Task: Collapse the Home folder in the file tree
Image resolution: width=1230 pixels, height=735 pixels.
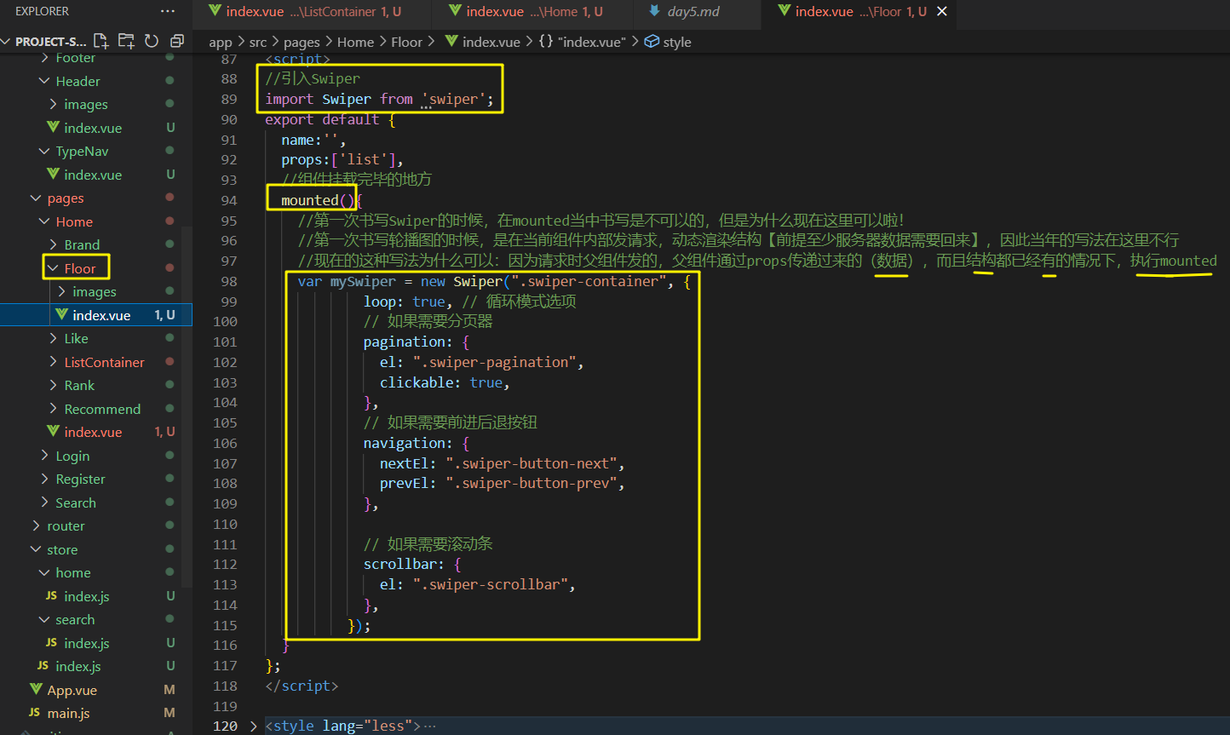Action: (44, 221)
